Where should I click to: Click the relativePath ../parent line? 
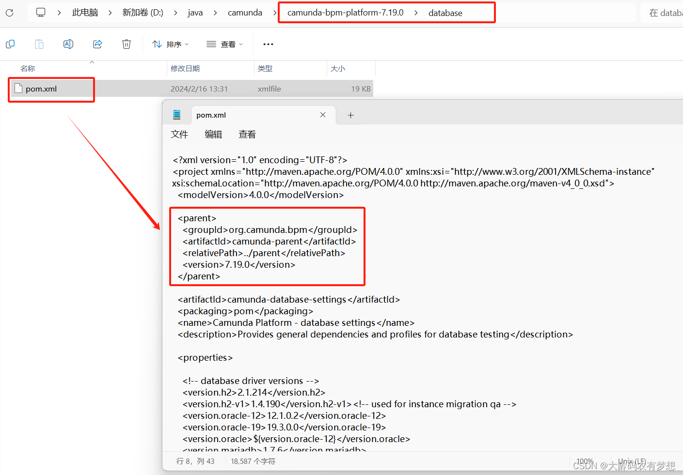click(x=264, y=253)
